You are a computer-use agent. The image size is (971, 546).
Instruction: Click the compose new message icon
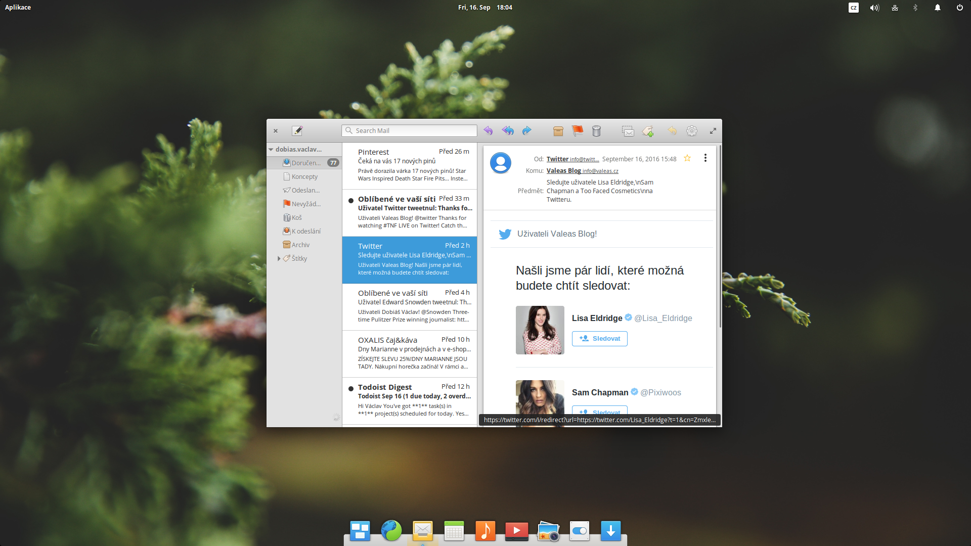click(x=297, y=131)
